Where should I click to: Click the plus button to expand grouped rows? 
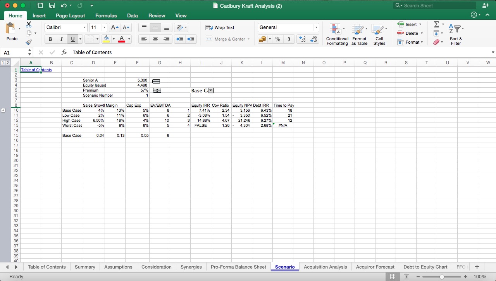[3, 110]
